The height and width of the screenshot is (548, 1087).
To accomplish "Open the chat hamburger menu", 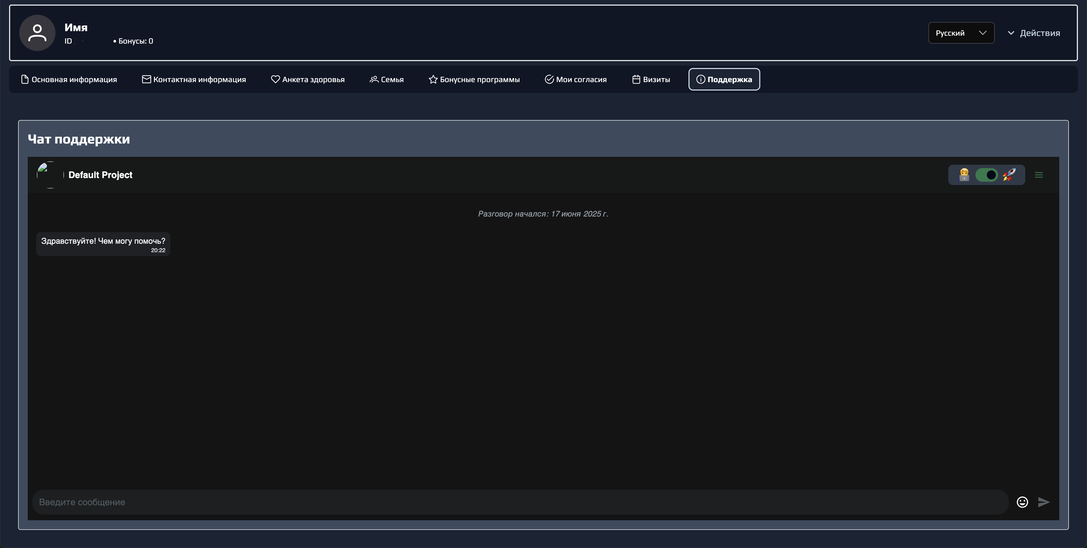I will pos(1039,175).
